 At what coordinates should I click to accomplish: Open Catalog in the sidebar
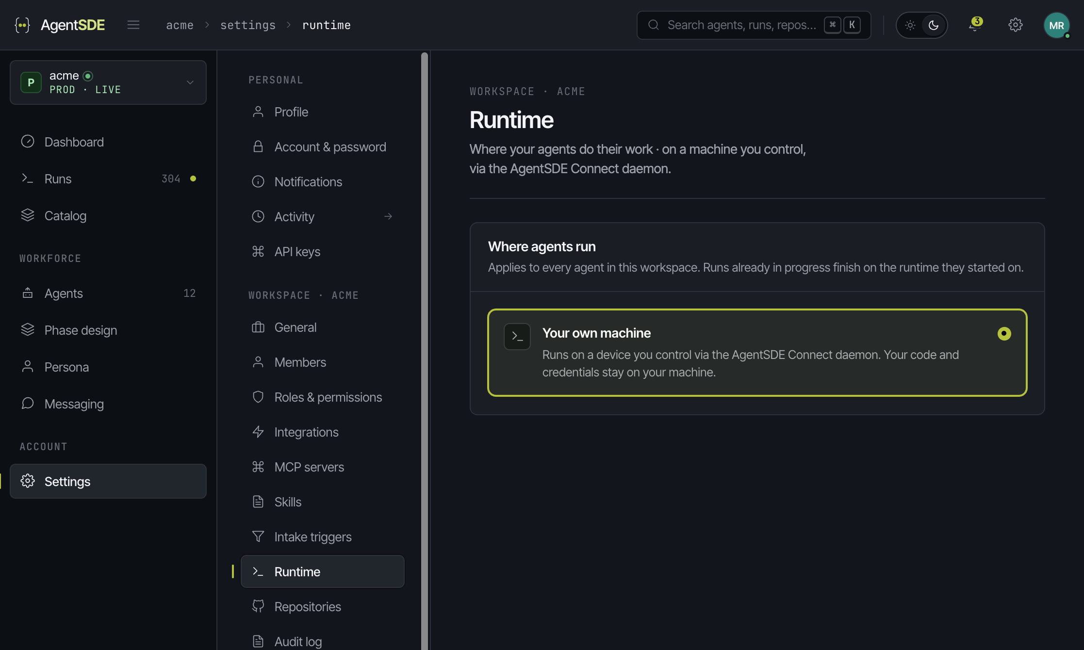(x=108, y=216)
